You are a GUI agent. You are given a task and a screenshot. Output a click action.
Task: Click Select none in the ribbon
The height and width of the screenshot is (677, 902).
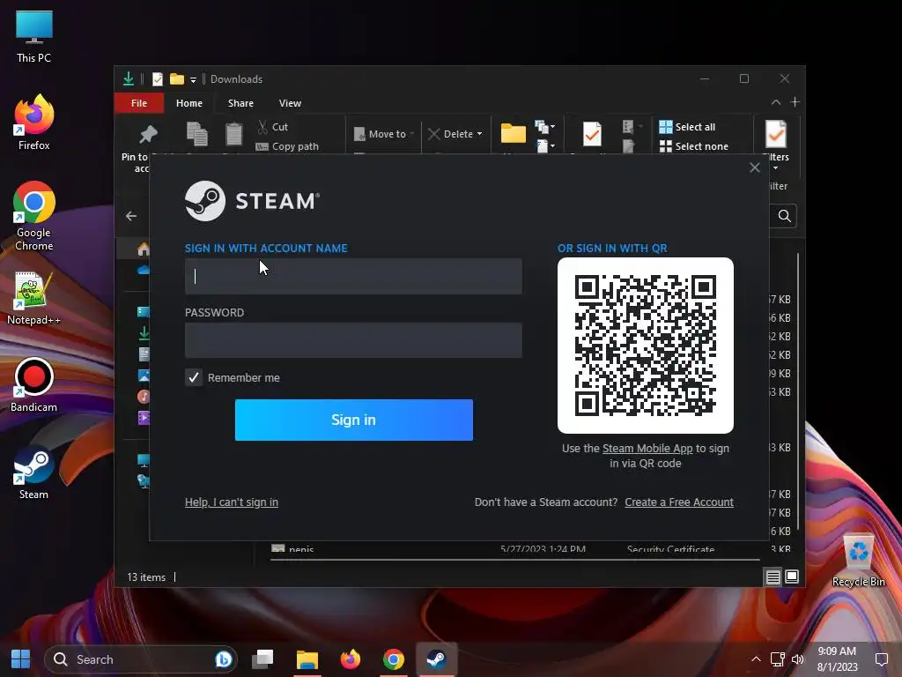[x=694, y=146]
